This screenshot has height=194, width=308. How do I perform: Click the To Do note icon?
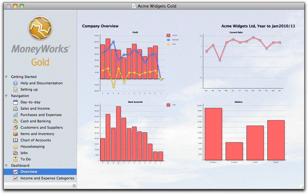16,159
